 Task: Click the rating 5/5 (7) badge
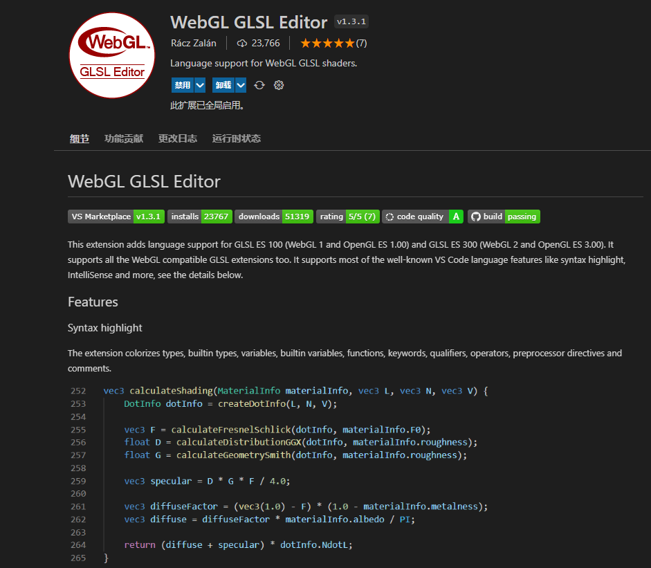pos(348,217)
